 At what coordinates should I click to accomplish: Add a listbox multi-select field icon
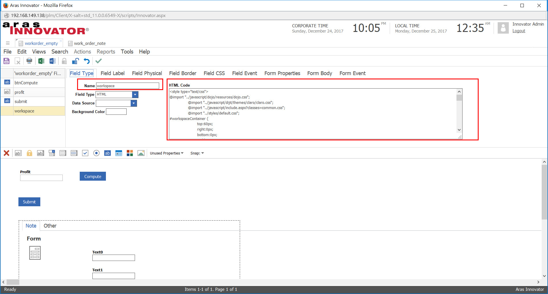coord(74,153)
